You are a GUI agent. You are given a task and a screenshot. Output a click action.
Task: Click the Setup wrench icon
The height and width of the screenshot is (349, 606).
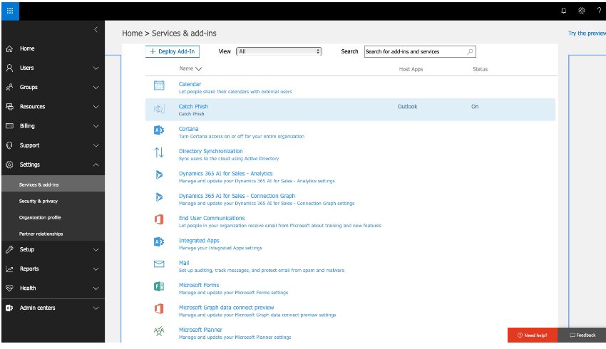pos(10,249)
